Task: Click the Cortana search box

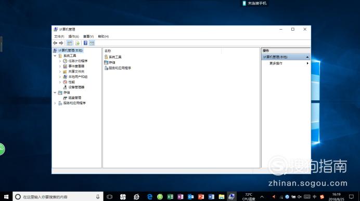Action: 58,197
